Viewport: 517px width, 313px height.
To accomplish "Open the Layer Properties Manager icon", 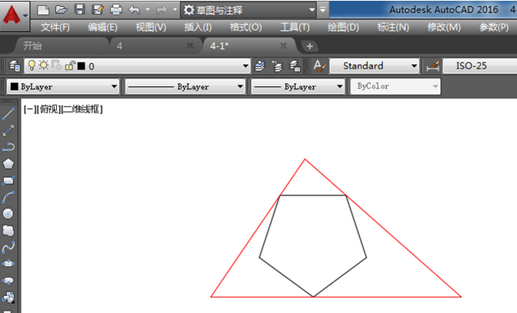I will pyautogui.click(x=15, y=66).
